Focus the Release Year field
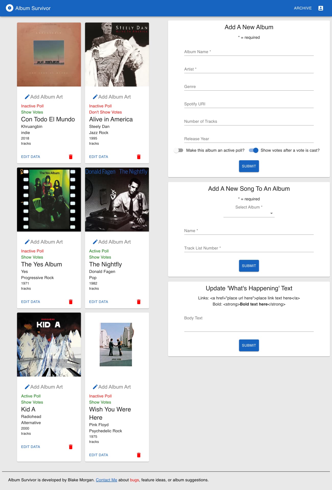The image size is (332, 490). click(249, 139)
